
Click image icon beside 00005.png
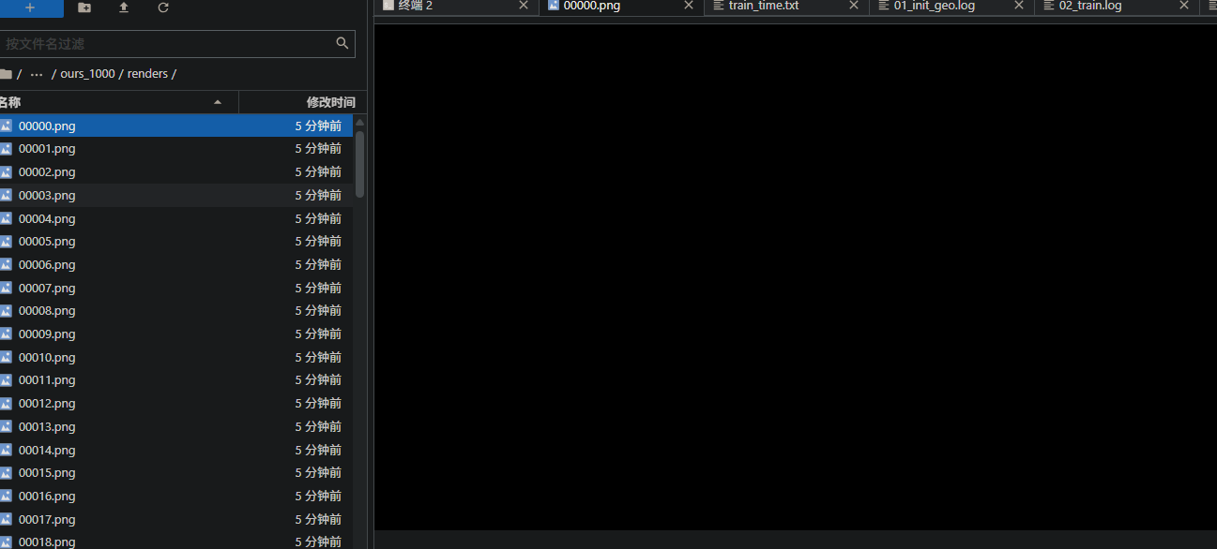[6, 242]
